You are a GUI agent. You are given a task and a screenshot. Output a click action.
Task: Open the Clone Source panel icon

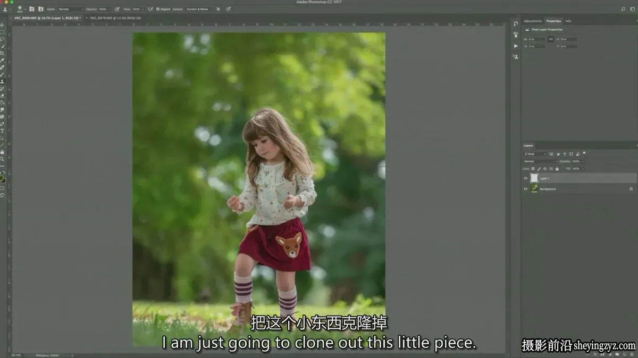click(x=516, y=56)
